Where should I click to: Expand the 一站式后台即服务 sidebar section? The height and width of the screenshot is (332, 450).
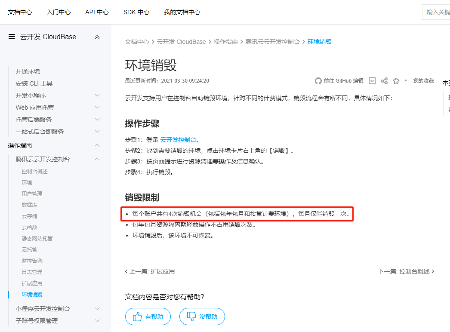coord(97,132)
